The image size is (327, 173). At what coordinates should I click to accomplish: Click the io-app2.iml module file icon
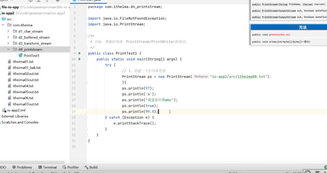[x=4, y=110]
